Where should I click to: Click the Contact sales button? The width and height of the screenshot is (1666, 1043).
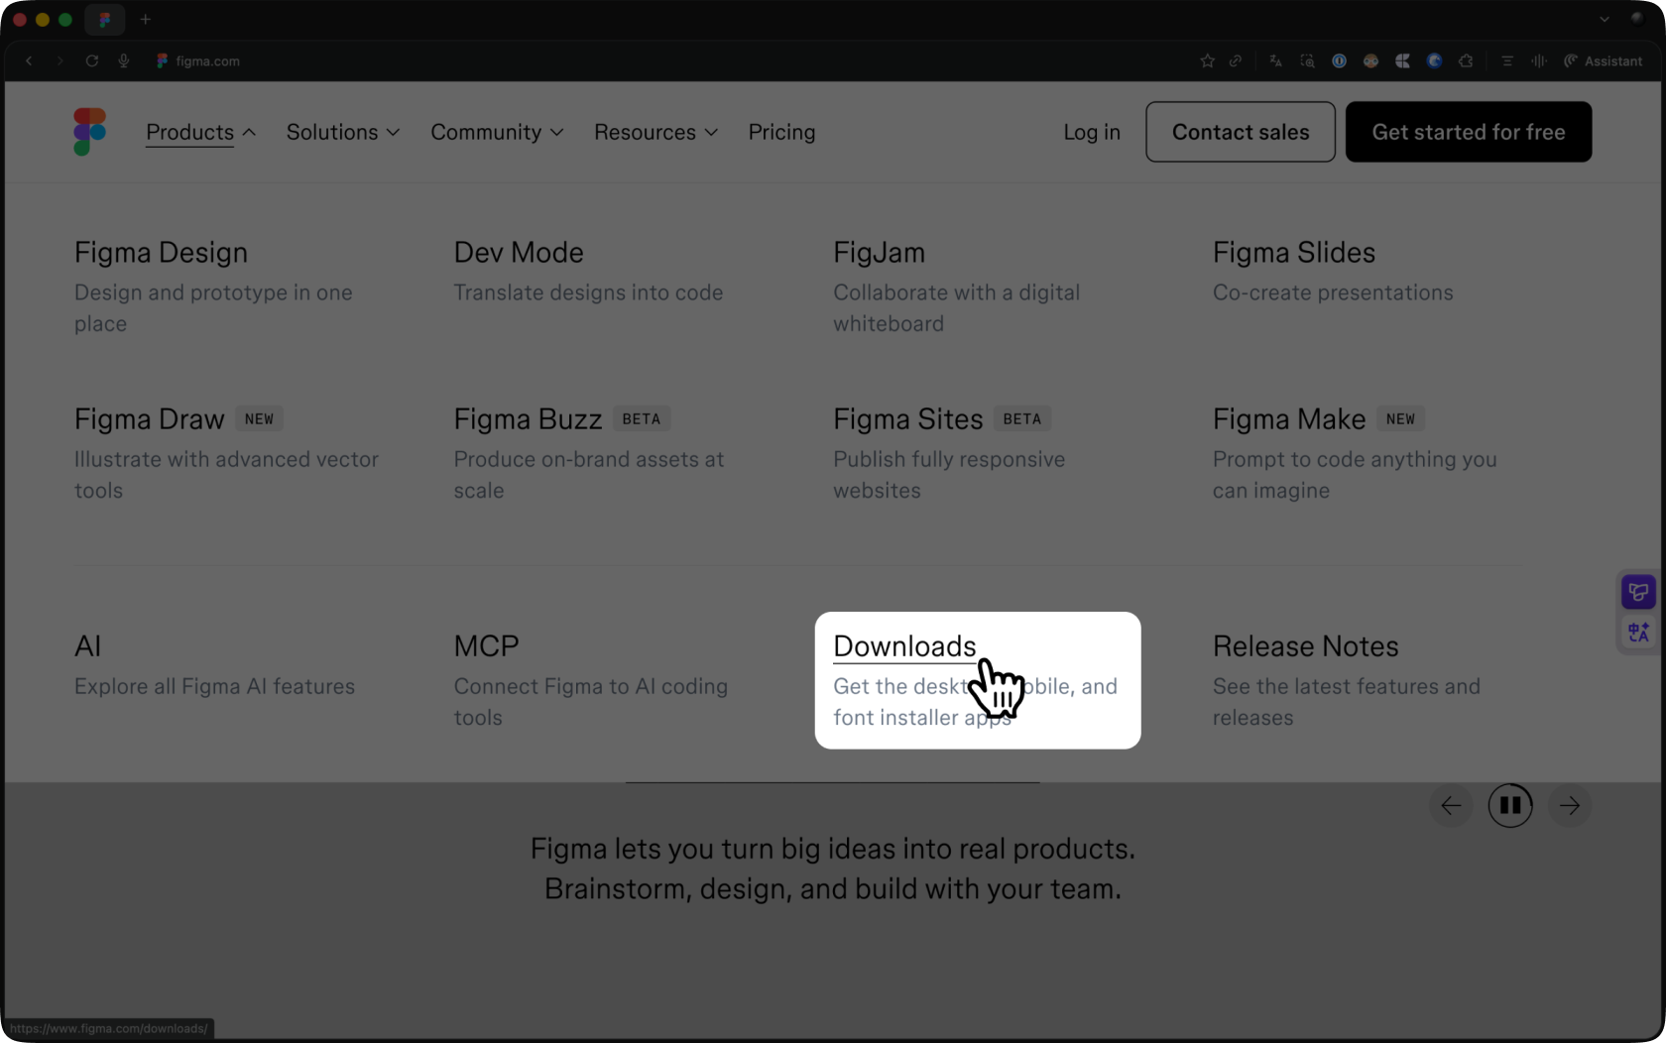(x=1240, y=132)
